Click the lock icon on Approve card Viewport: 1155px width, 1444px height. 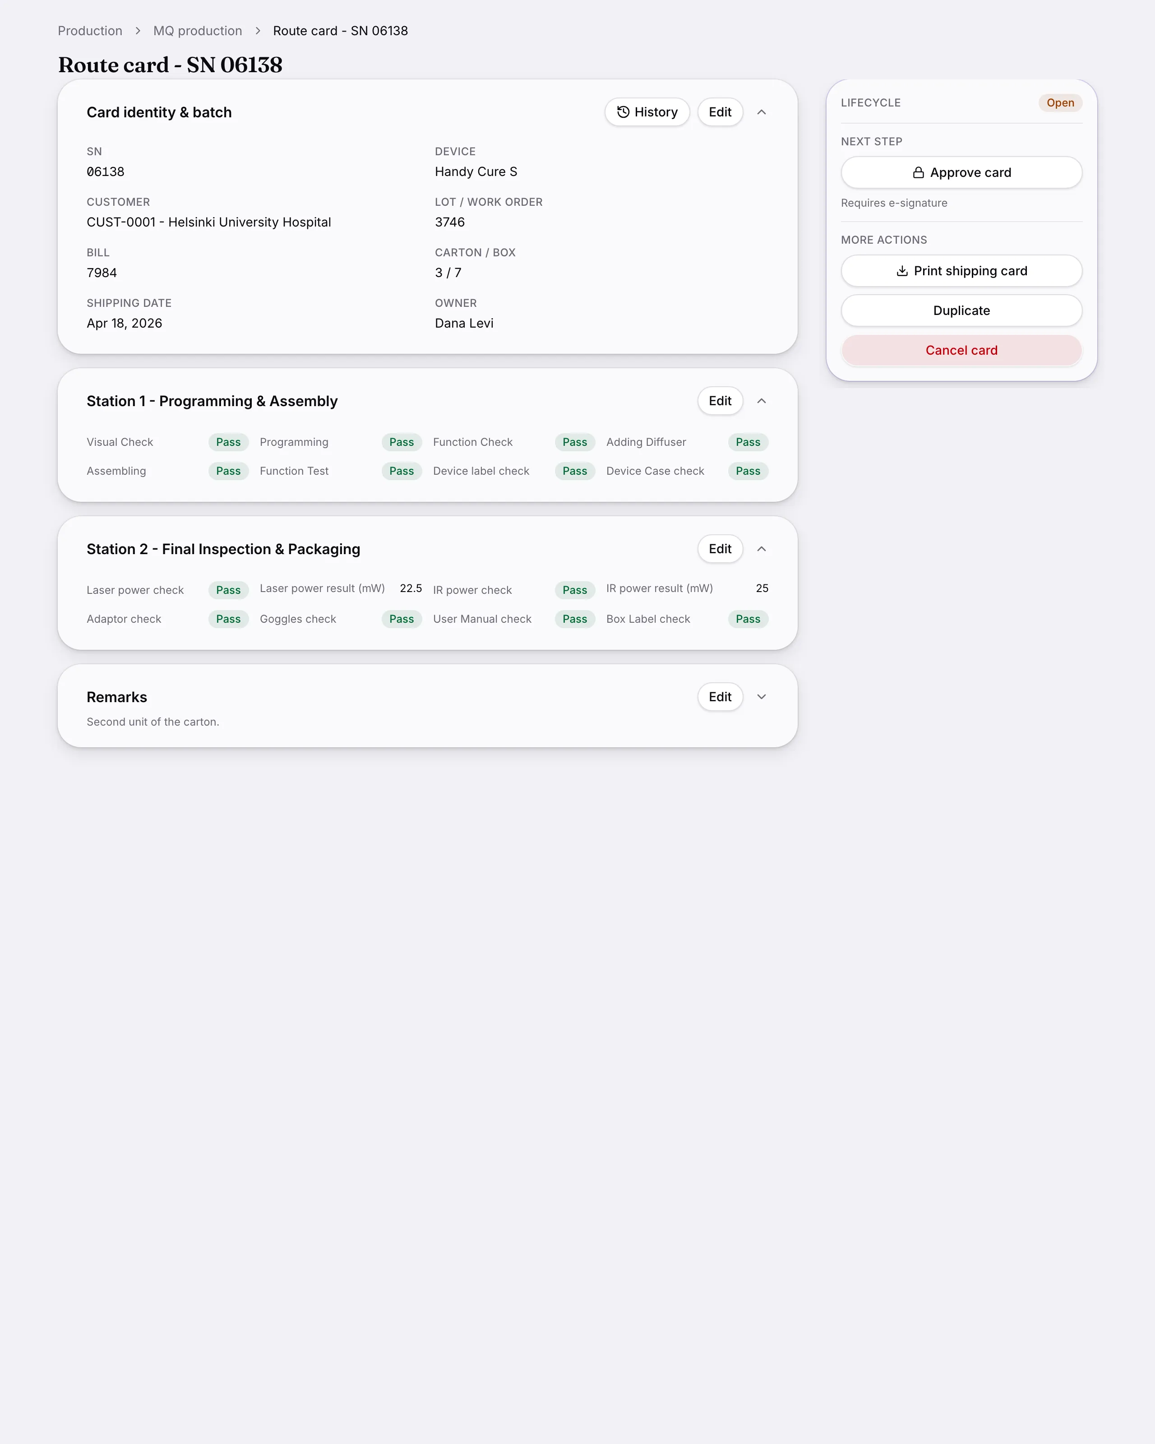tap(918, 173)
